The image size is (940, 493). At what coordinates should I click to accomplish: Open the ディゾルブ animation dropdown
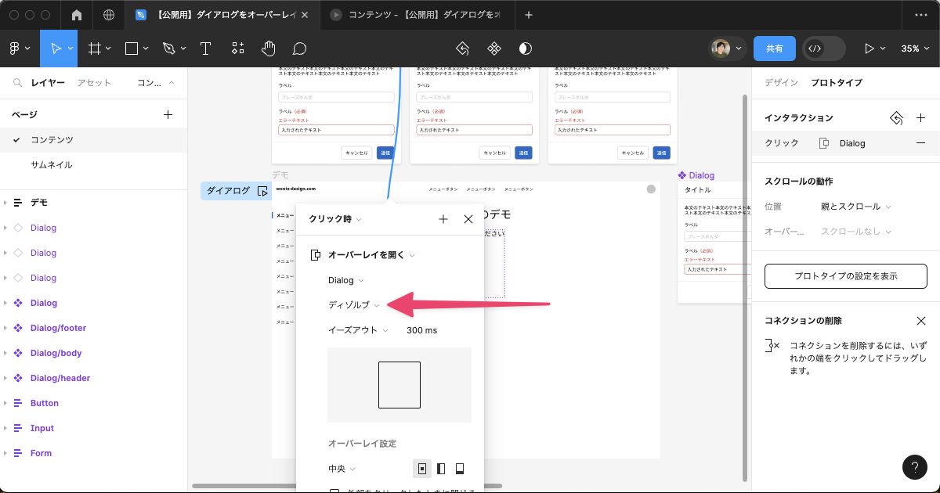353,305
